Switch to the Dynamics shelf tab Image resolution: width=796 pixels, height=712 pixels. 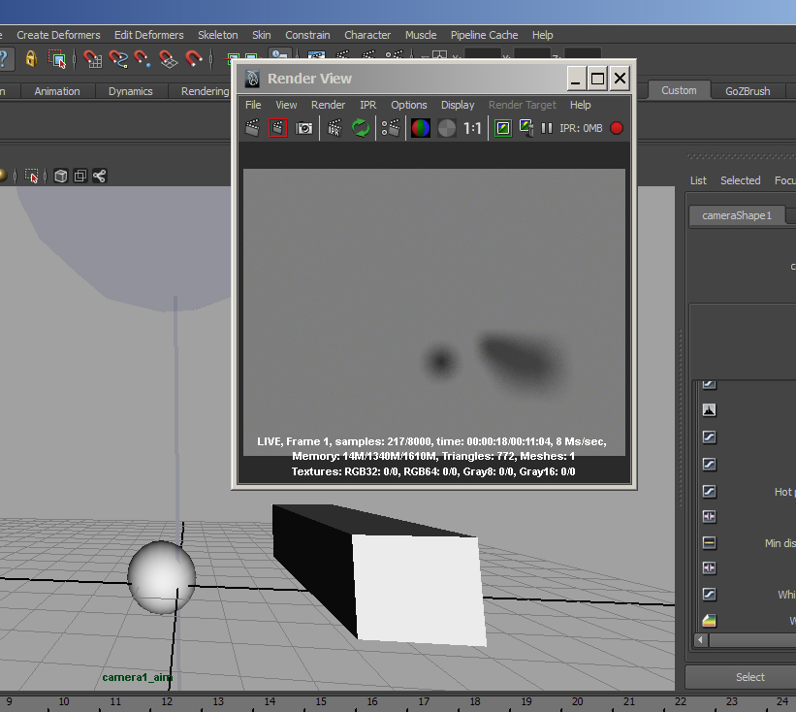(131, 91)
